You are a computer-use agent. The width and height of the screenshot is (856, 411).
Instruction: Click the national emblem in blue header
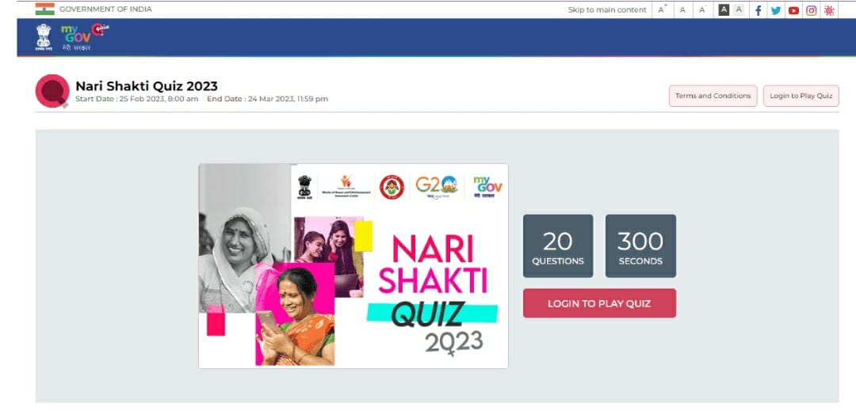43,37
